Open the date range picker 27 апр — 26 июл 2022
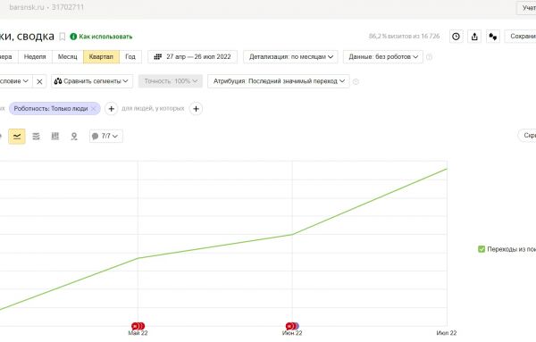Viewport: 536px width, 342px height. pyautogui.click(x=192, y=57)
